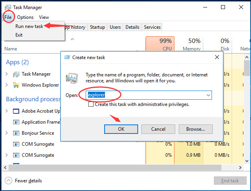Open the Services tab
Viewport: 251px width, 191px height.
click(x=152, y=27)
